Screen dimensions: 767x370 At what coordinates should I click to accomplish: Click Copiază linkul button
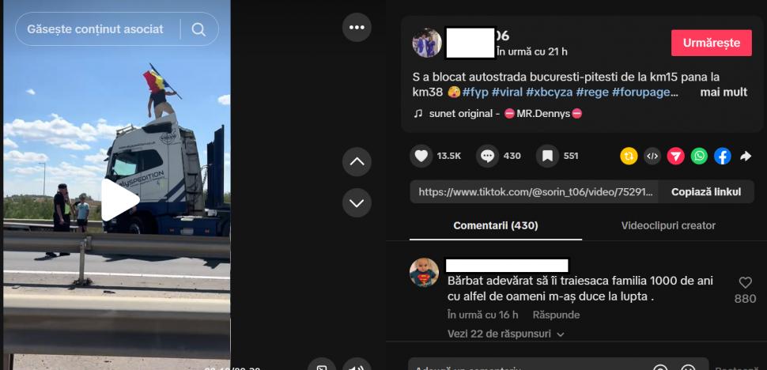[x=706, y=191]
